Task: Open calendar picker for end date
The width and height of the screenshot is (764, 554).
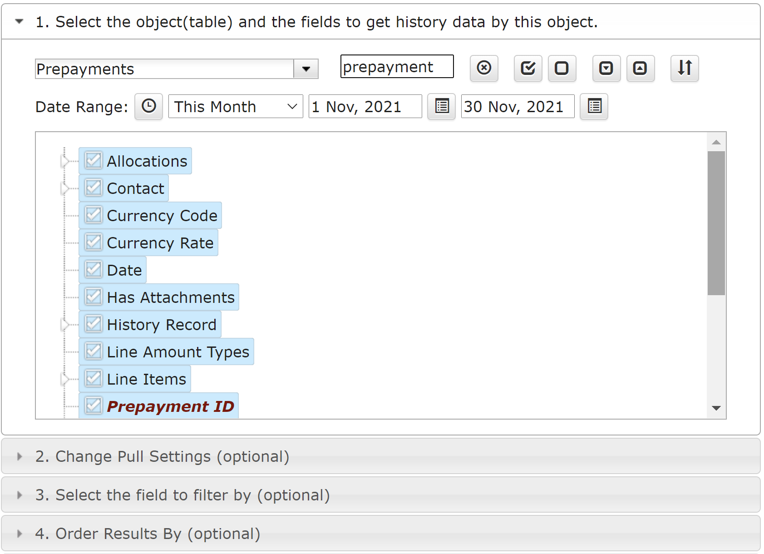Action: pyautogui.click(x=594, y=106)
